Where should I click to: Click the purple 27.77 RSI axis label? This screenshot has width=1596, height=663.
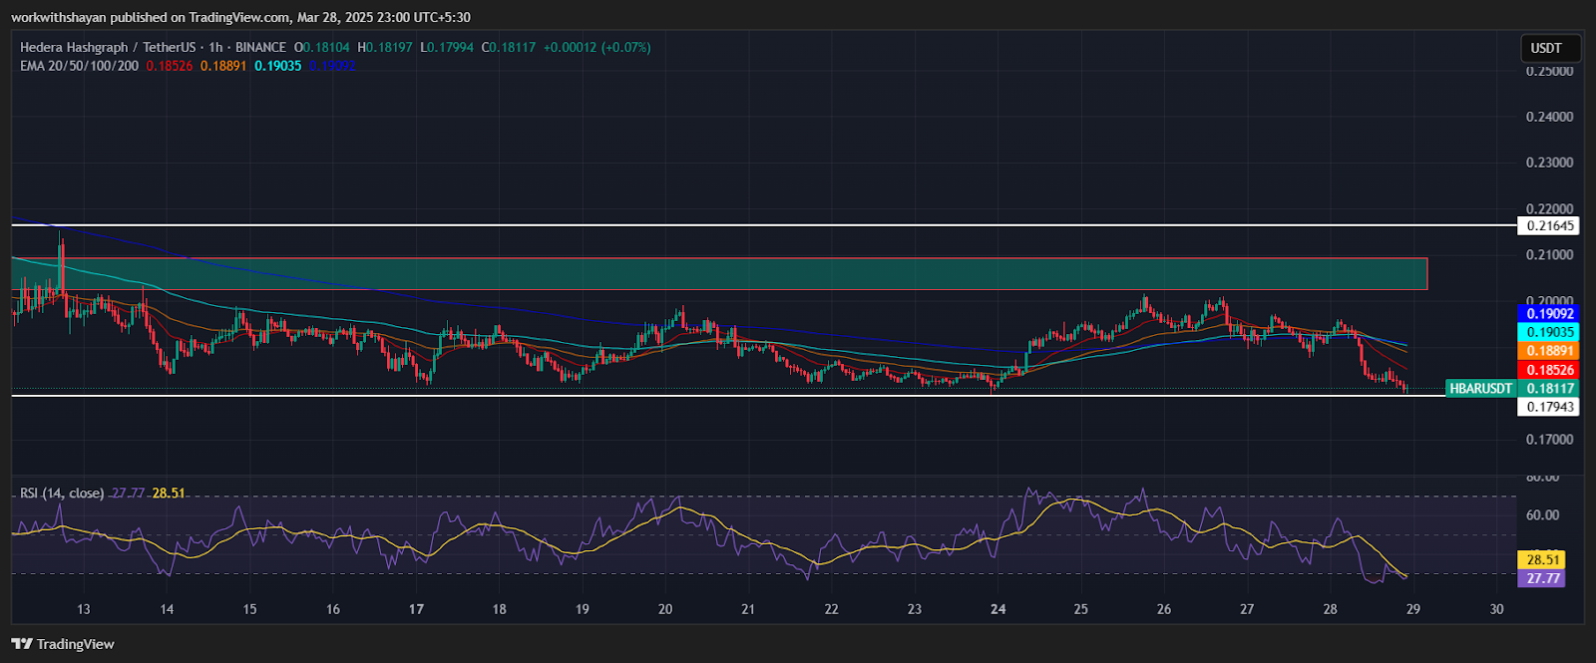[x=1543, y=578]
